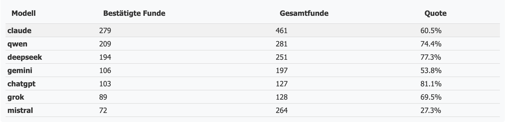Viewport: 509px width, 122px height.
Task: Click chatgpt's quote value 81.1%
Action: (431, 84)
